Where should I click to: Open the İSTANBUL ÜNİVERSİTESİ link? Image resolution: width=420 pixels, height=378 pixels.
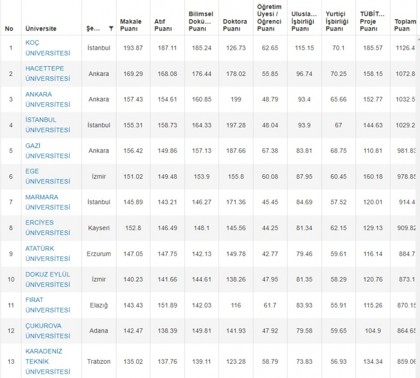pos(48,125)
